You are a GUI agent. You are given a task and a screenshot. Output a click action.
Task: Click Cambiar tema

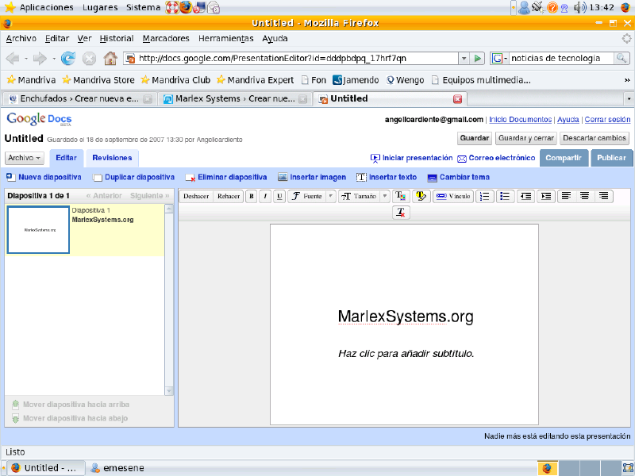[x=459, y=177]
